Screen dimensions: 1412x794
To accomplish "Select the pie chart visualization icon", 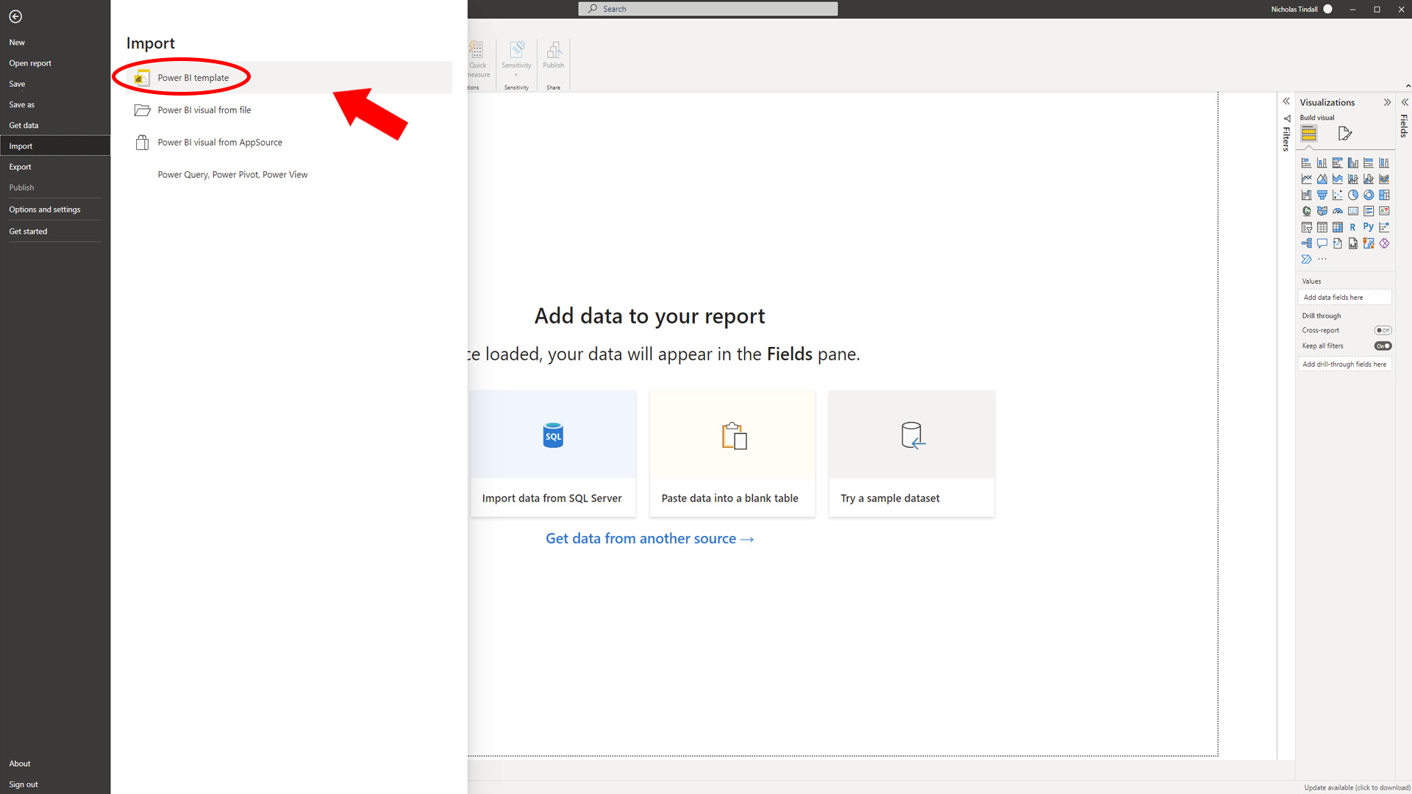I will point(1353,195).
